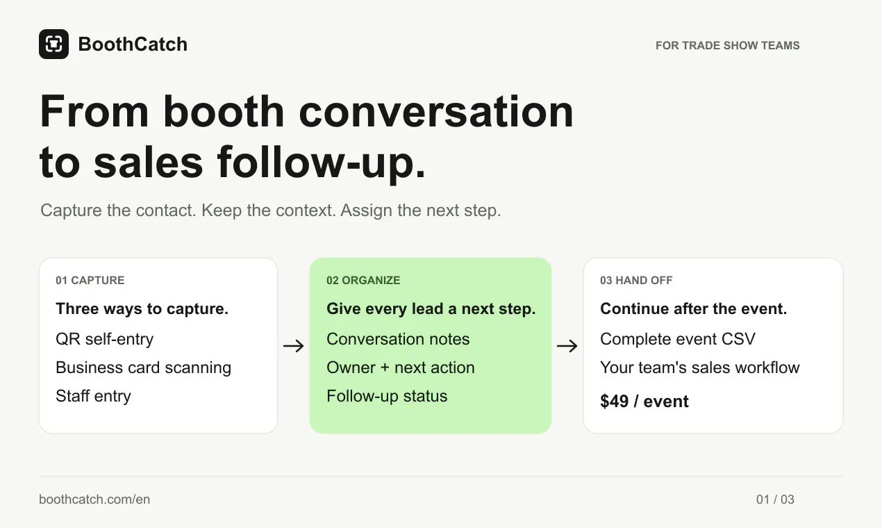Image resolution: width=882 pixels, height=528 pixels.
Task: Click Owner + next action item
Action: pos(401,368)
